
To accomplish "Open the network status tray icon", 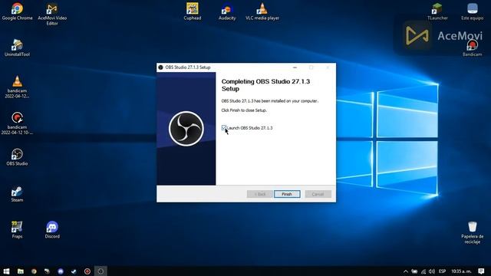I will pos(423,271).
